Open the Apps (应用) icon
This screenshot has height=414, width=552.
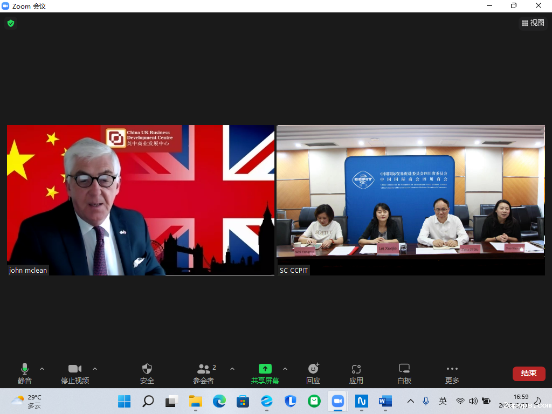point(356,373)
